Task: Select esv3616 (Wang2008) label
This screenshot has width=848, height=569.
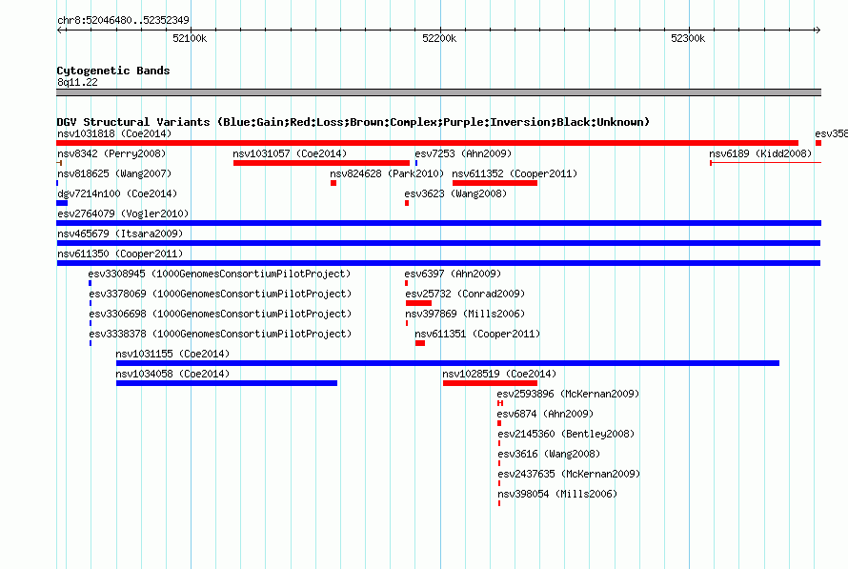Action: [549, 454]
